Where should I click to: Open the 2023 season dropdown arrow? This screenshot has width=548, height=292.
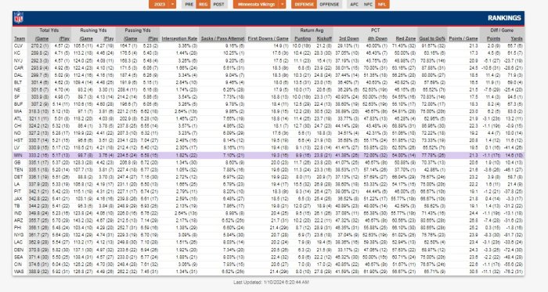173,4
